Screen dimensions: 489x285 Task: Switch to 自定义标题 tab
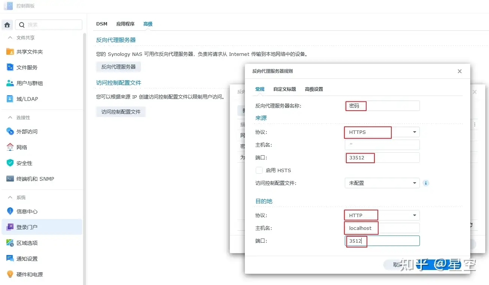(x=284, y=89)
